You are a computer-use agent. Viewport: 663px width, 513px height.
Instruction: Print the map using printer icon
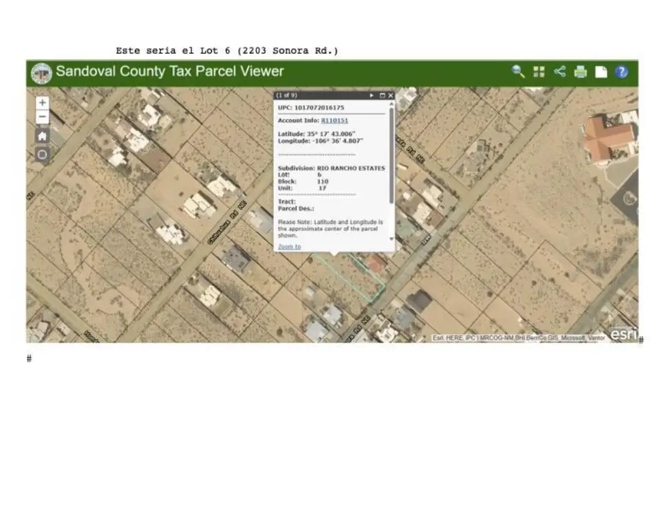580,71
